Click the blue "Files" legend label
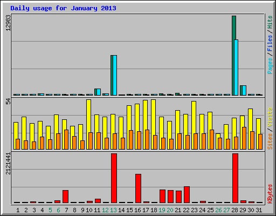The height and width of the screenshot is (216, 276). (270, 43)
